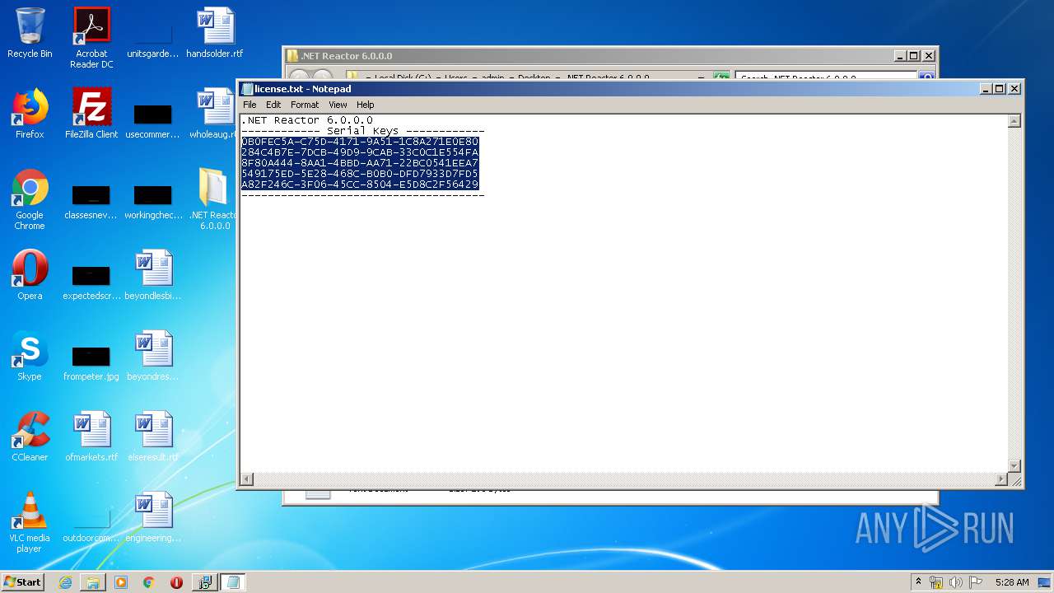Maximize the license.txt Notepad window

click(x=1000, y=89)
